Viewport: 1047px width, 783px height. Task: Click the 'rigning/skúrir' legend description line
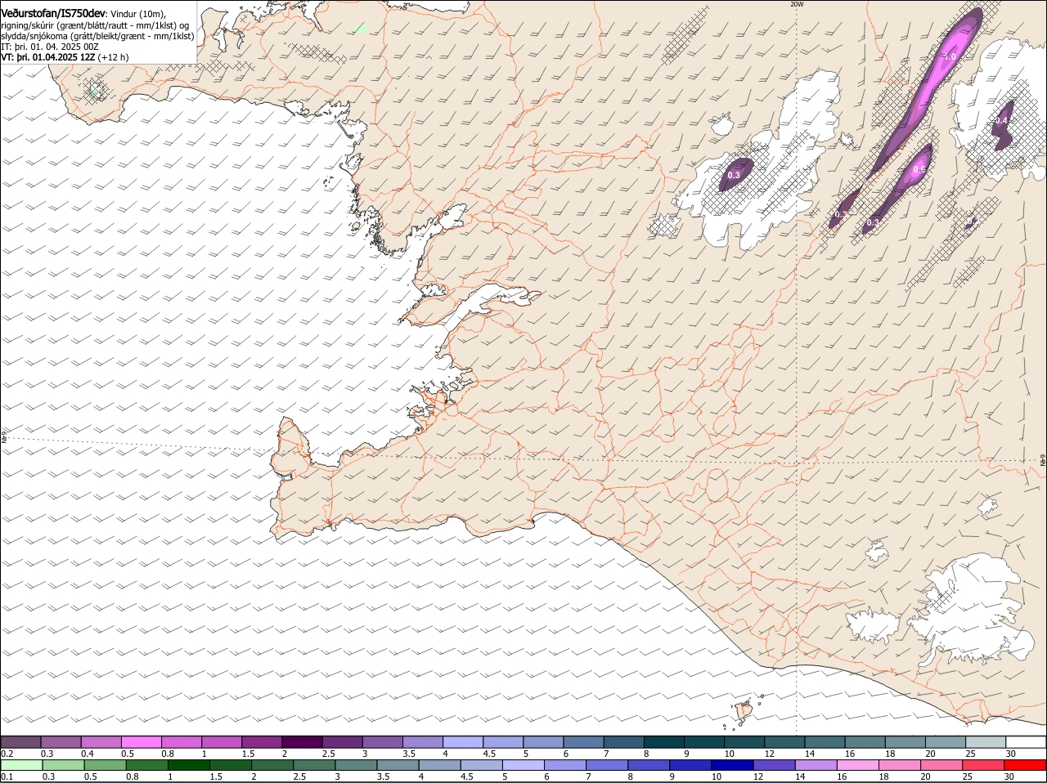point(95,25)
